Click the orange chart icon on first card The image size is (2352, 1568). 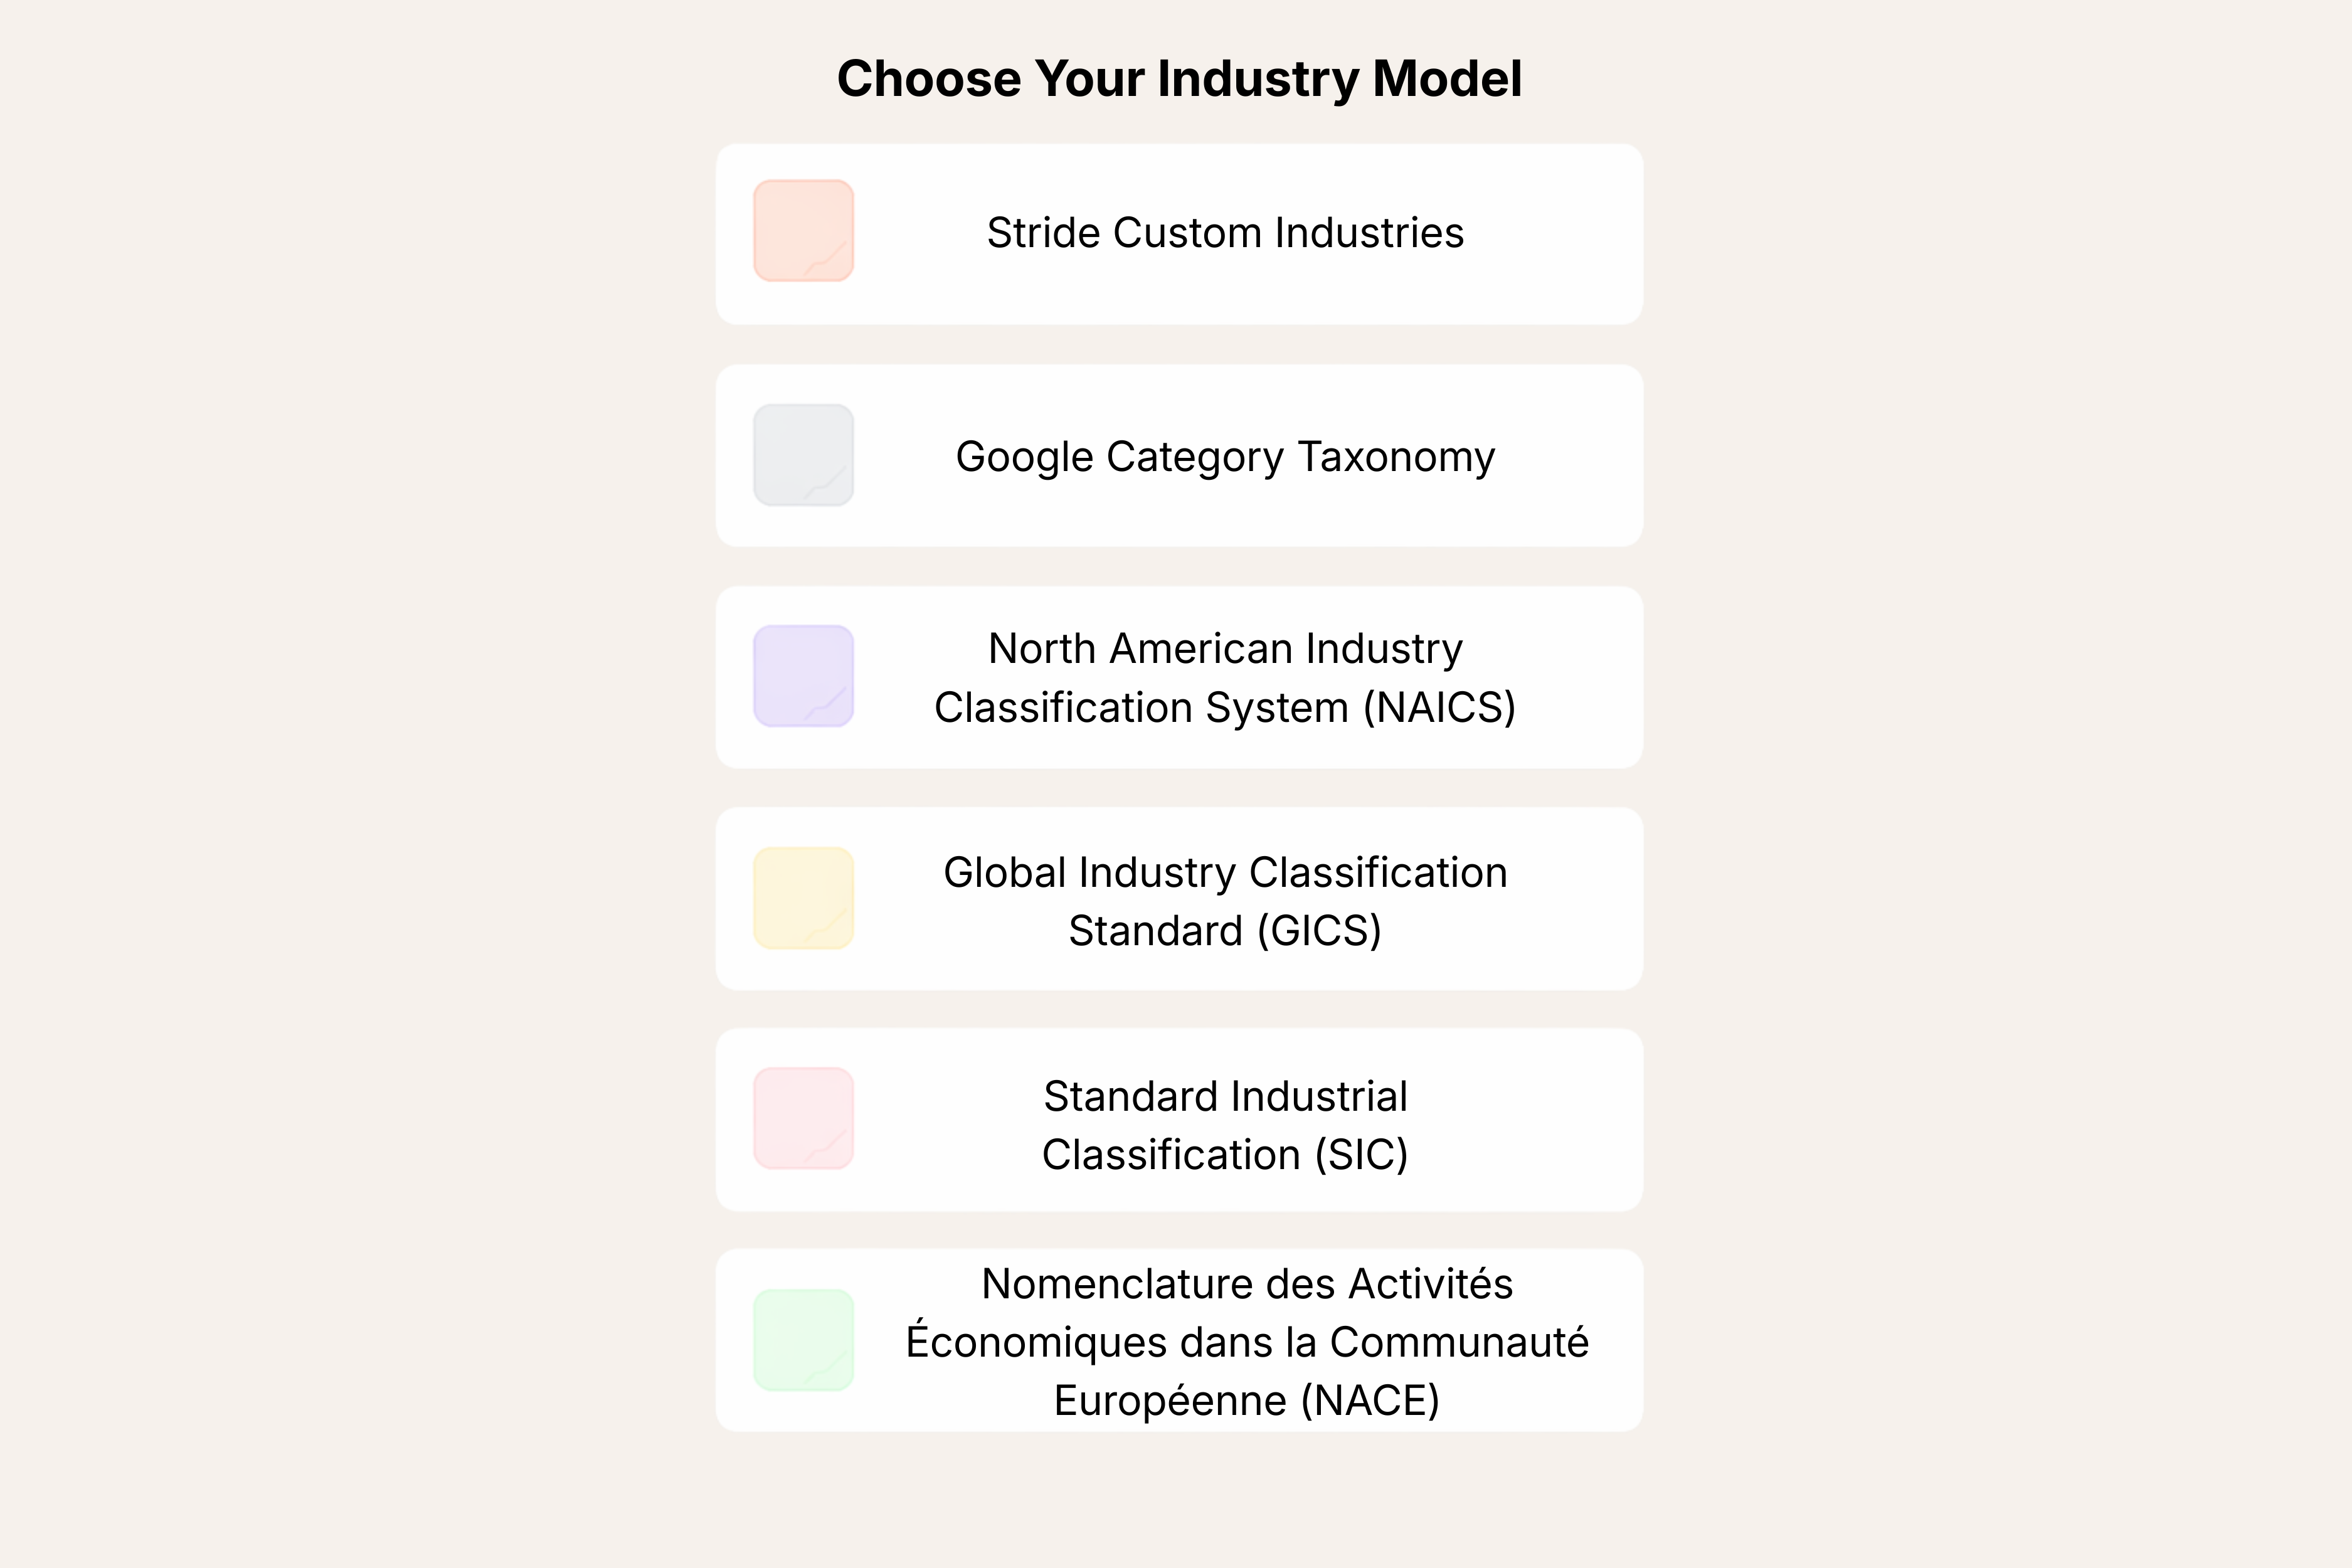coord(803,231)
